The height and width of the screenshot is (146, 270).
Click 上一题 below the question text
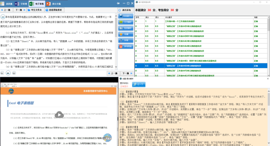pyautogui.click(x=113, y=73)
